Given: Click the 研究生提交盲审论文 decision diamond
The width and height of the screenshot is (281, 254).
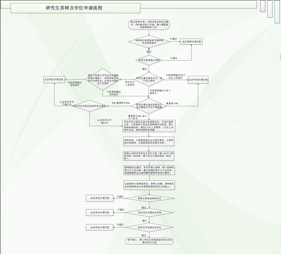Looking at the screenshot, I should [x=149, y=80].
